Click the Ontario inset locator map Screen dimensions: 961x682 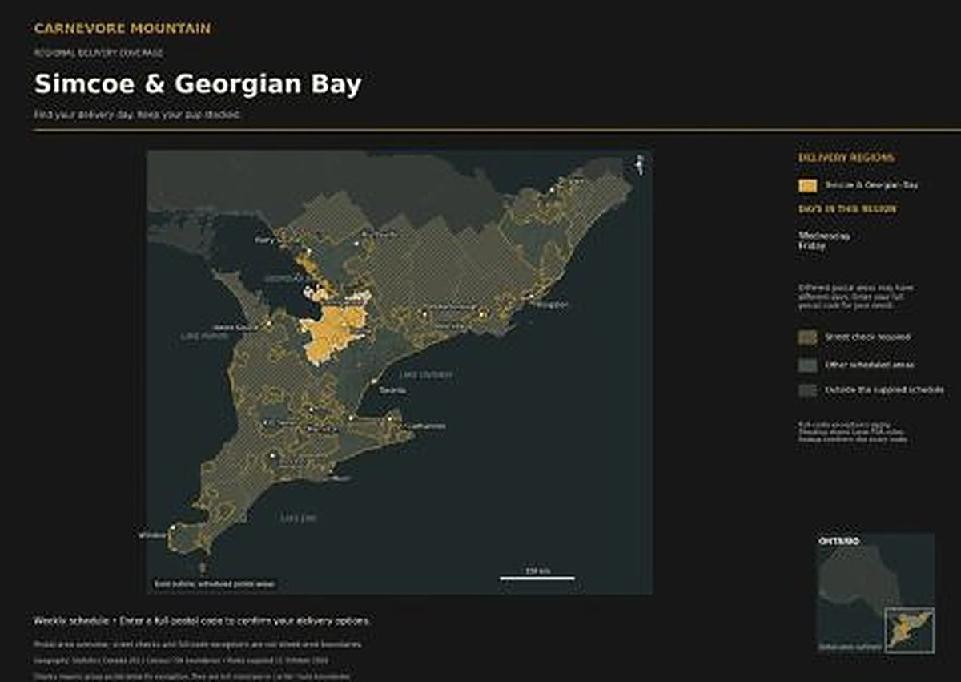point(875,592)
